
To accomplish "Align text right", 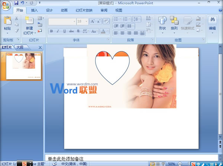I will (x=129, y=33).
